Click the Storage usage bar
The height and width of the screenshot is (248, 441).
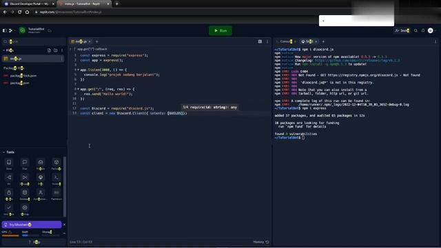tap(50, 236)
